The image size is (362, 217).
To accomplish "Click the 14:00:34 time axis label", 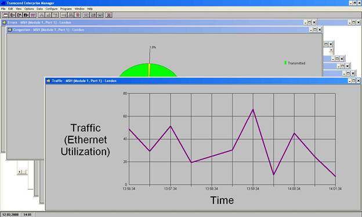I will (294, 189).
